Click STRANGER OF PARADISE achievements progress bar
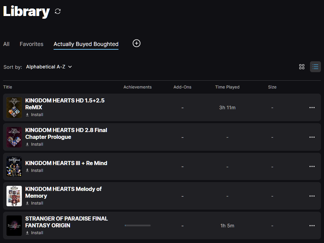 (138, 226)
